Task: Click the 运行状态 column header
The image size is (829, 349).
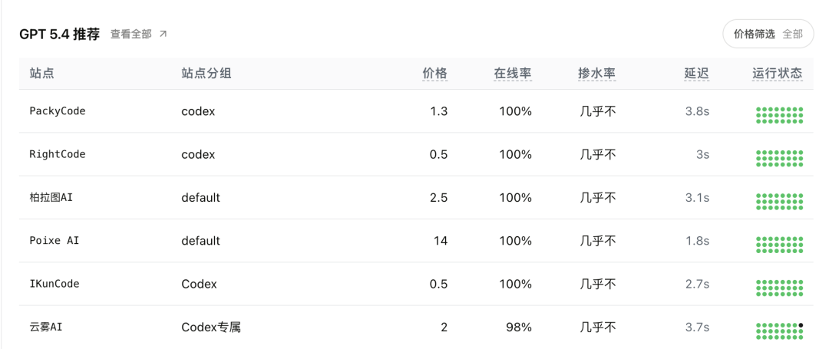Action: (x=778, y=74)
